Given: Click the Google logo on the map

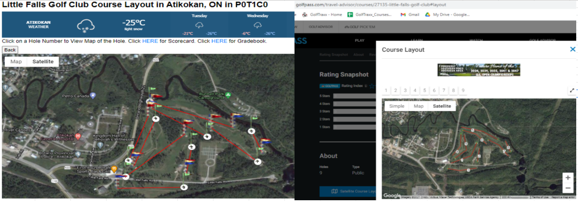Looking at the screenshot, I should click(392, 196).
